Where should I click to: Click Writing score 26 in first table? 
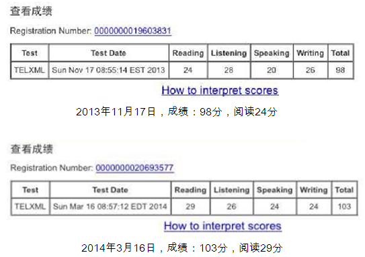coord(311,70)
